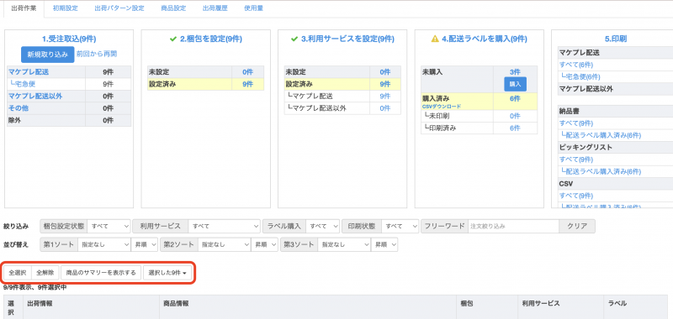Focus the フリーワード search input field
Image resolution: width=673 pixels, height=319 pixels.
tap(513, 226)
